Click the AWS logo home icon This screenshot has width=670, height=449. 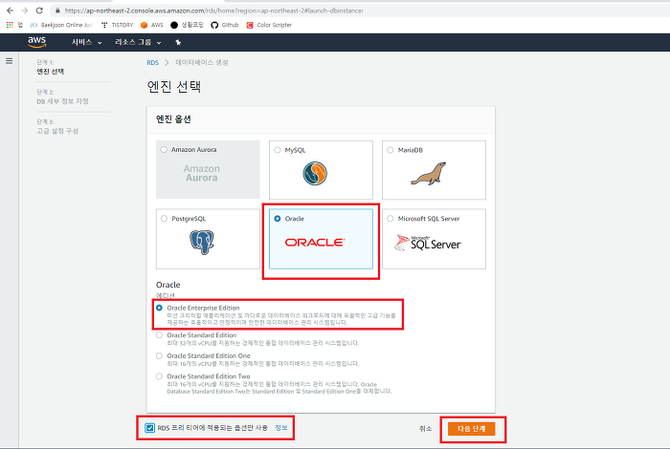(x=36, y=42)
